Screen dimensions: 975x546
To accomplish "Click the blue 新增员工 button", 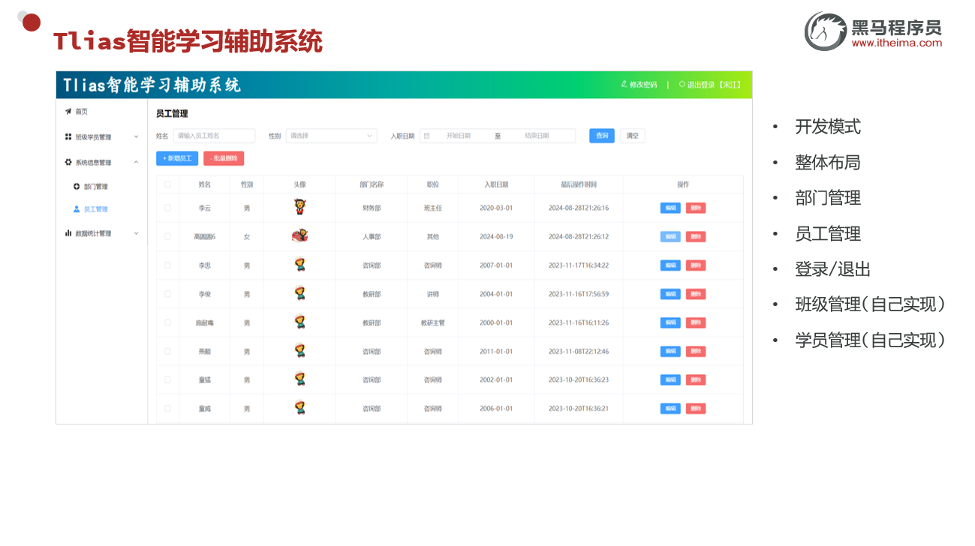I will click(x=176, y=158).
